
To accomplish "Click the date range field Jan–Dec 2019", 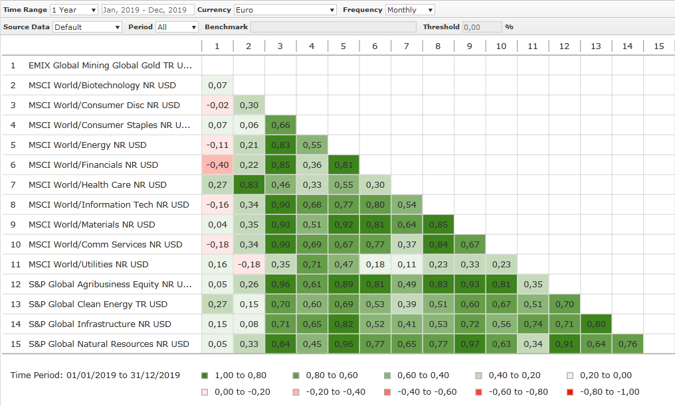I will point(147,10).
